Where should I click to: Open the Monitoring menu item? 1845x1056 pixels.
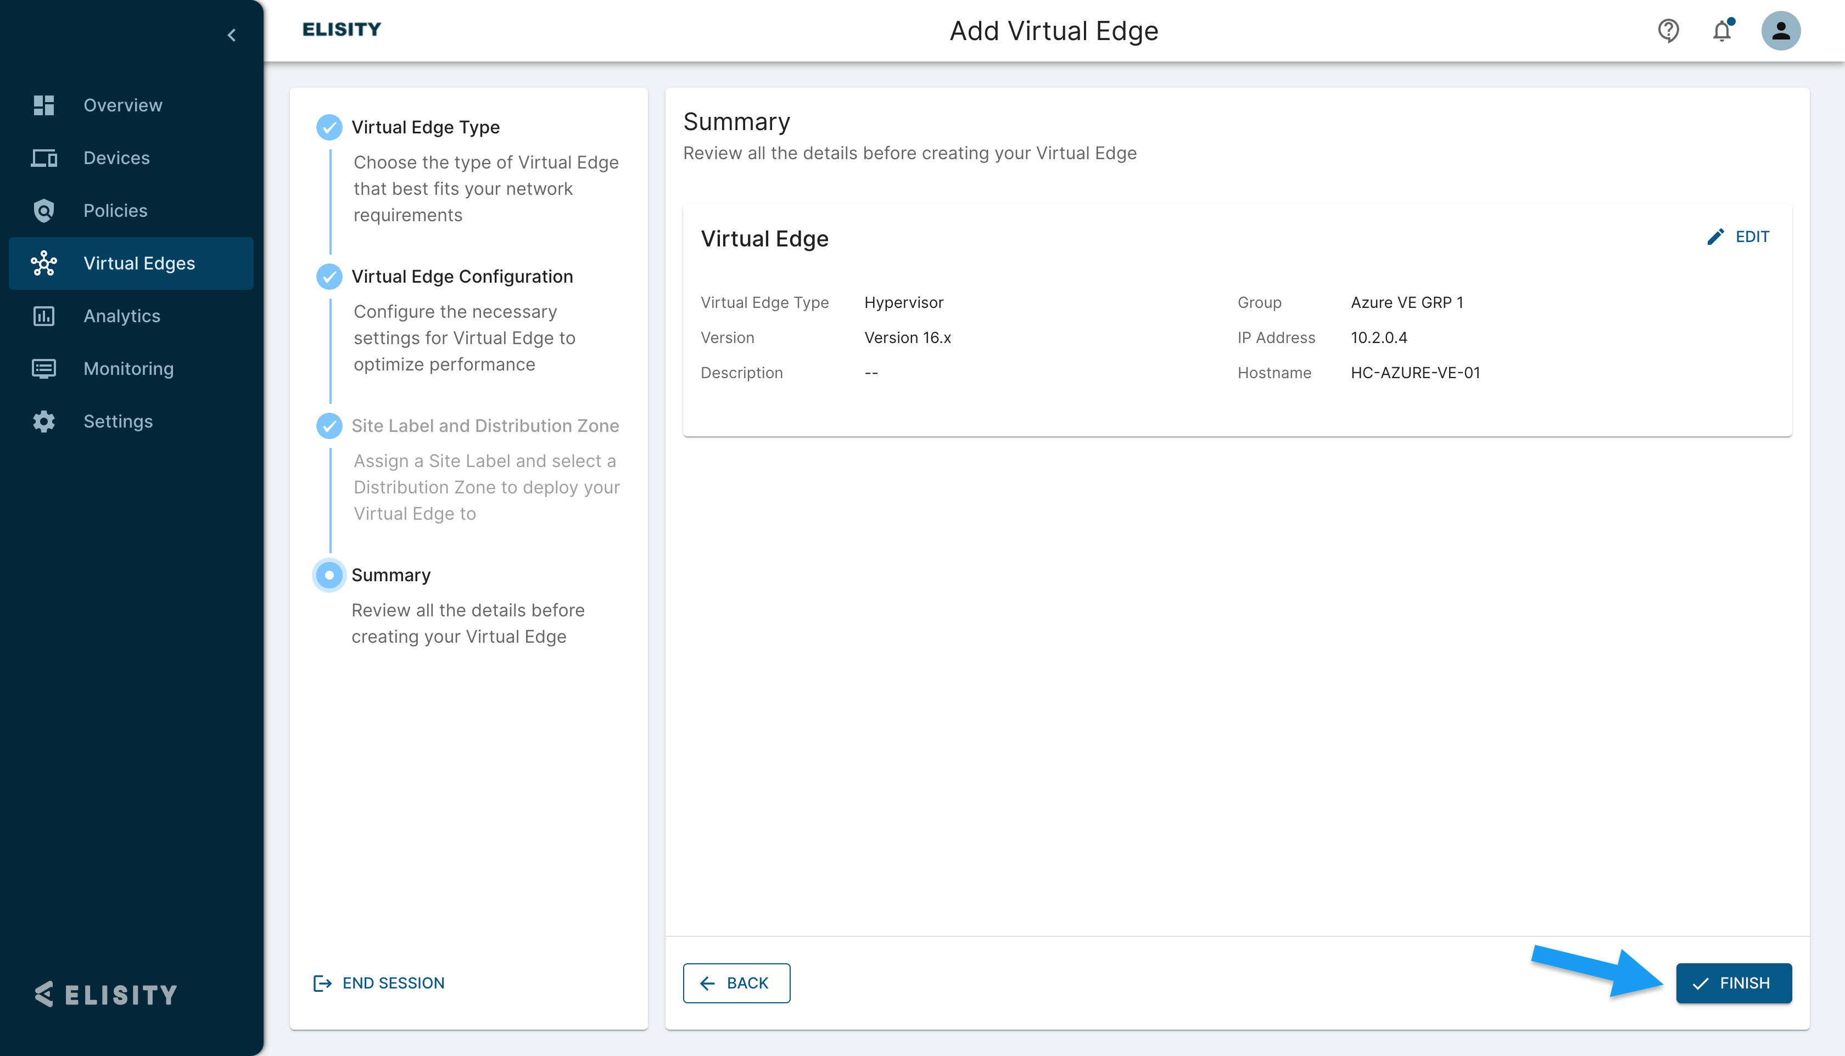click(x=128, y=368)
